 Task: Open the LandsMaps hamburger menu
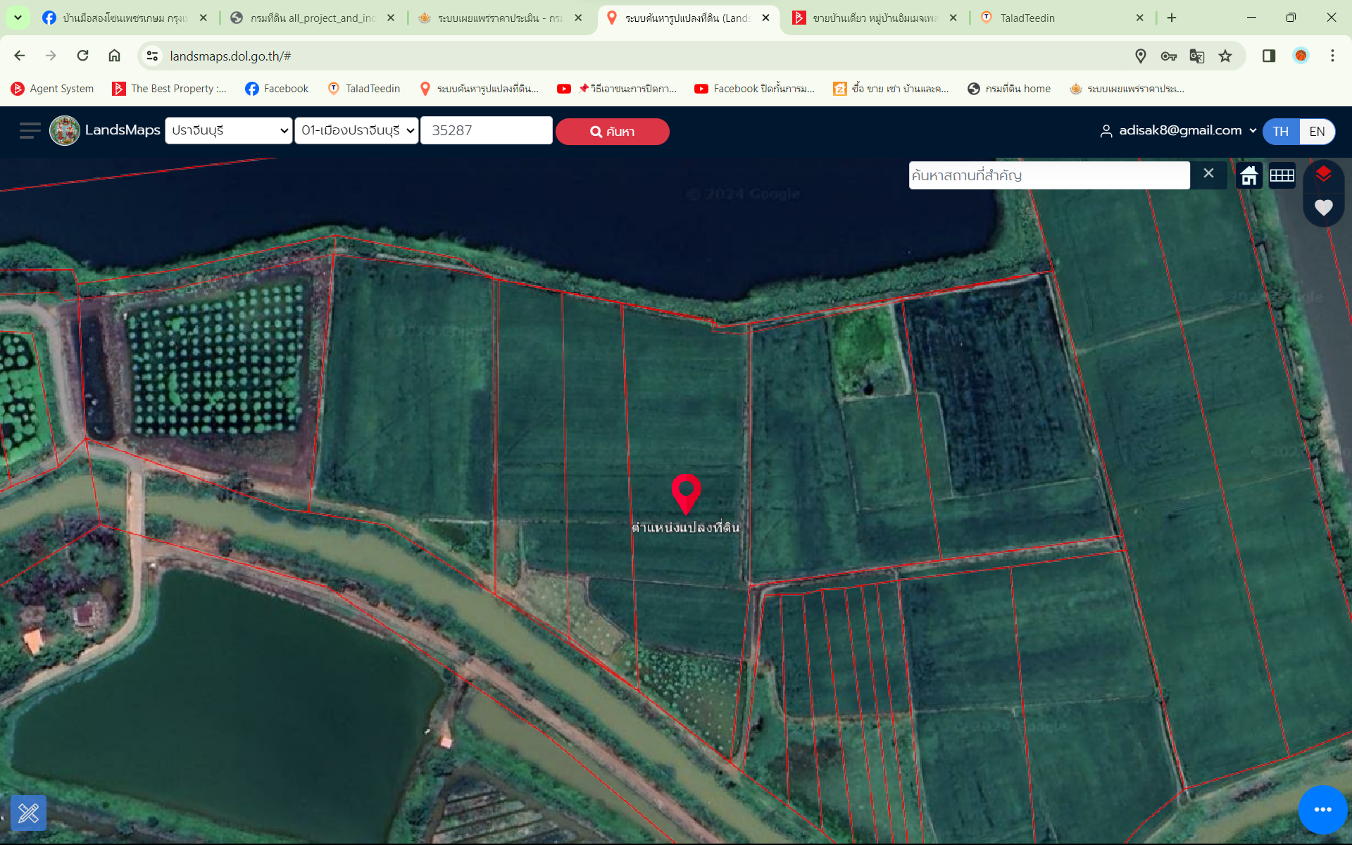click(30, 131)
